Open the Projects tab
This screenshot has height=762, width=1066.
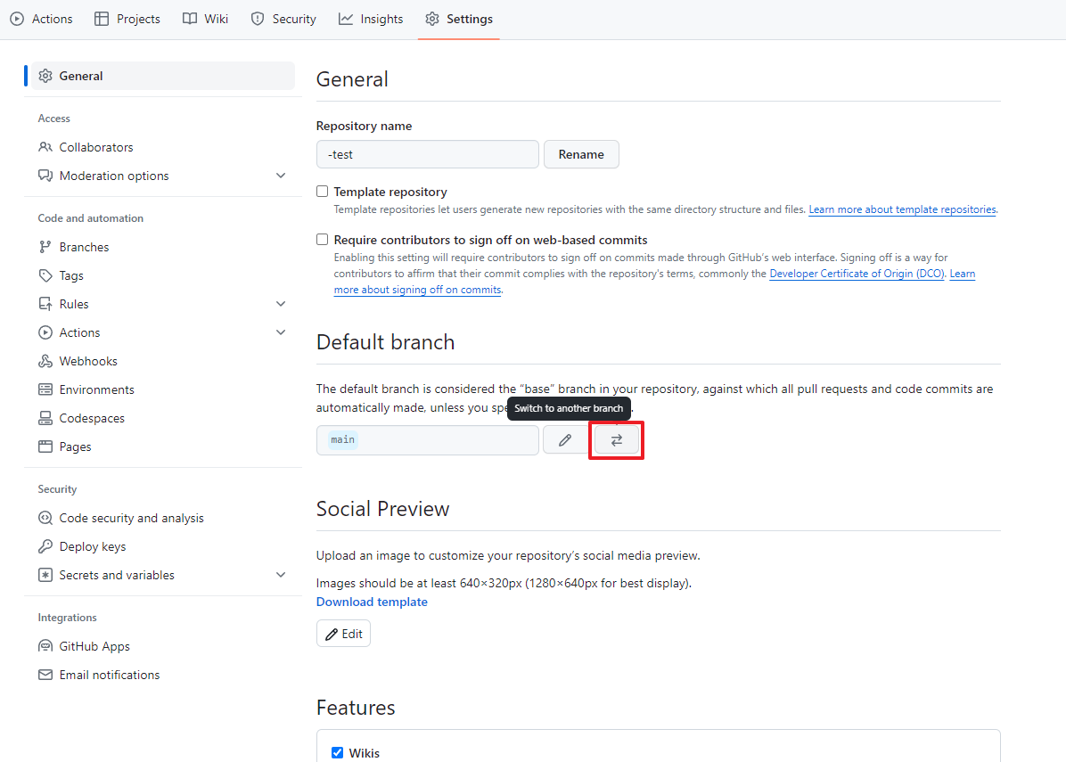127,19
